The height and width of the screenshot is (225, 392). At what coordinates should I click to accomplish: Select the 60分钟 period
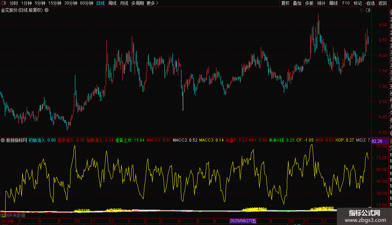[87, 3]
